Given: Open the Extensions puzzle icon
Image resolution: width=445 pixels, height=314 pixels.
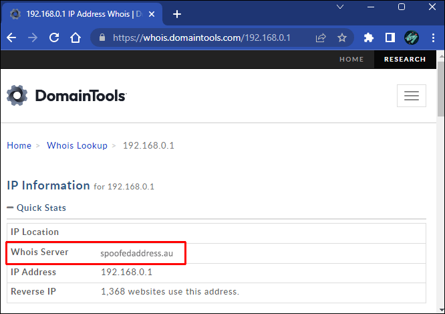Looking at the screenshot, I should (369, 37).
